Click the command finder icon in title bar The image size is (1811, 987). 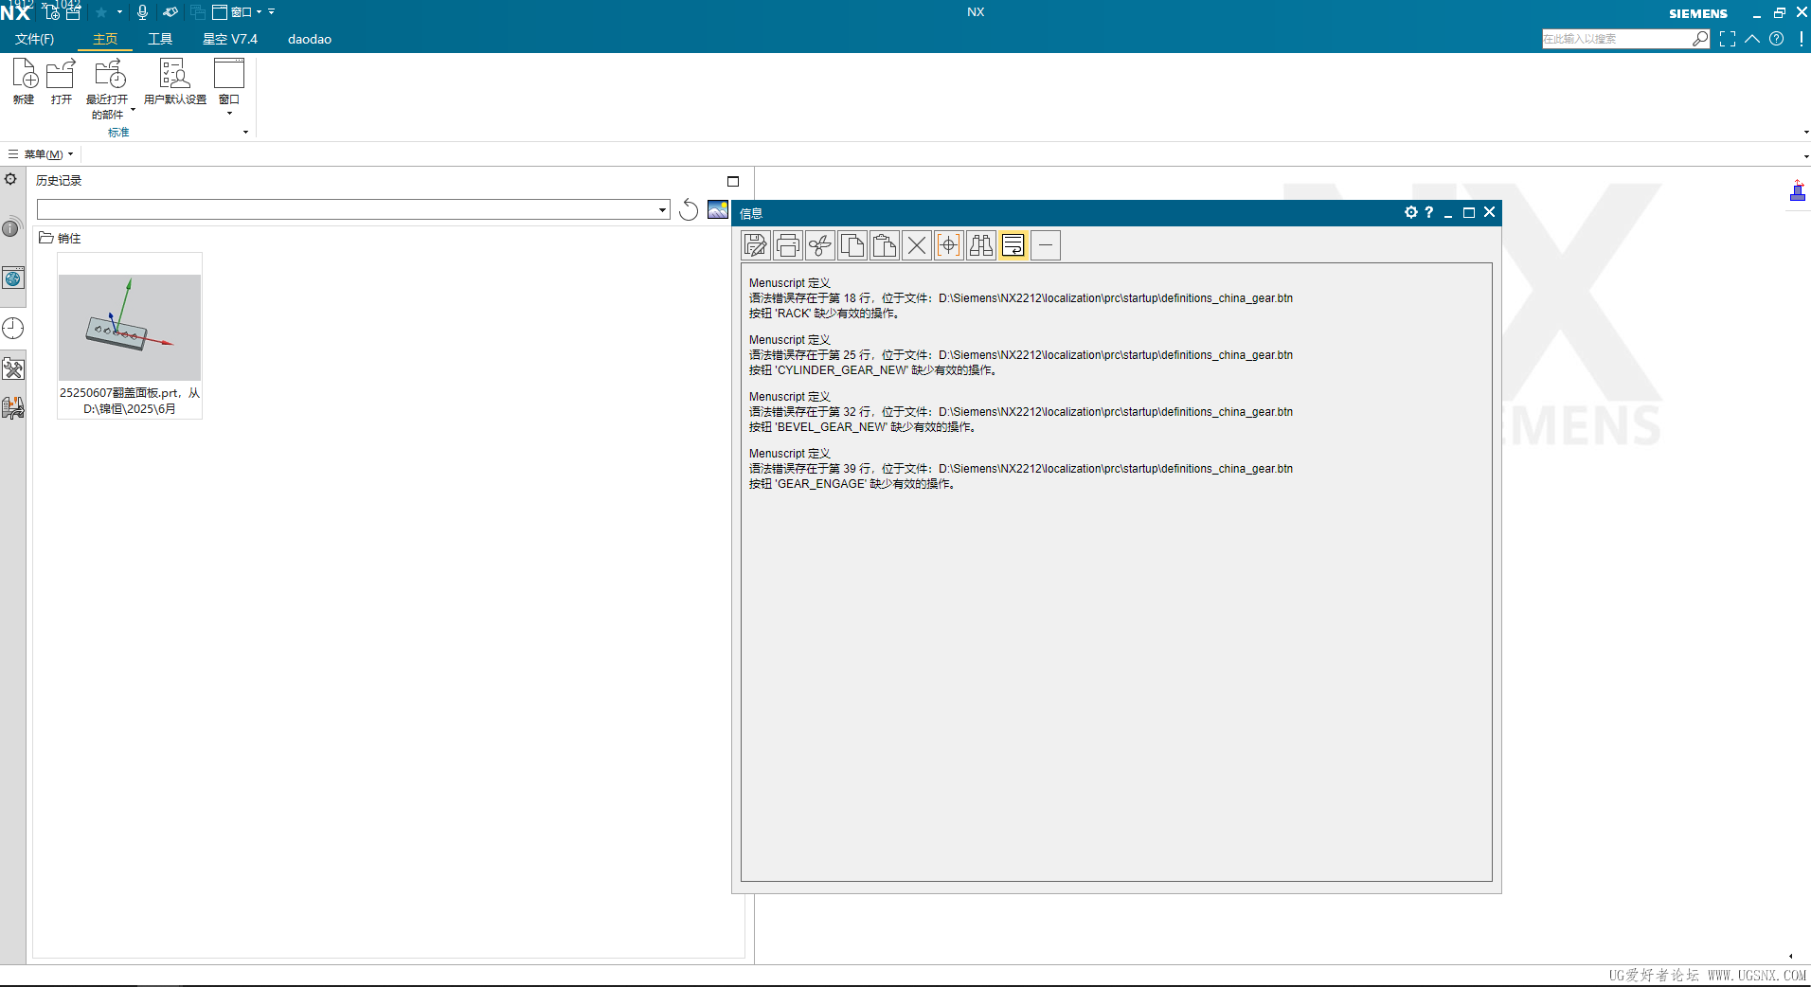pyautogui.click(x=170, y=12)
